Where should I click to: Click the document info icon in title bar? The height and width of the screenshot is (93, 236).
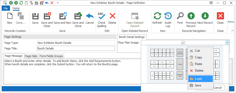click(x=5, y=3)
